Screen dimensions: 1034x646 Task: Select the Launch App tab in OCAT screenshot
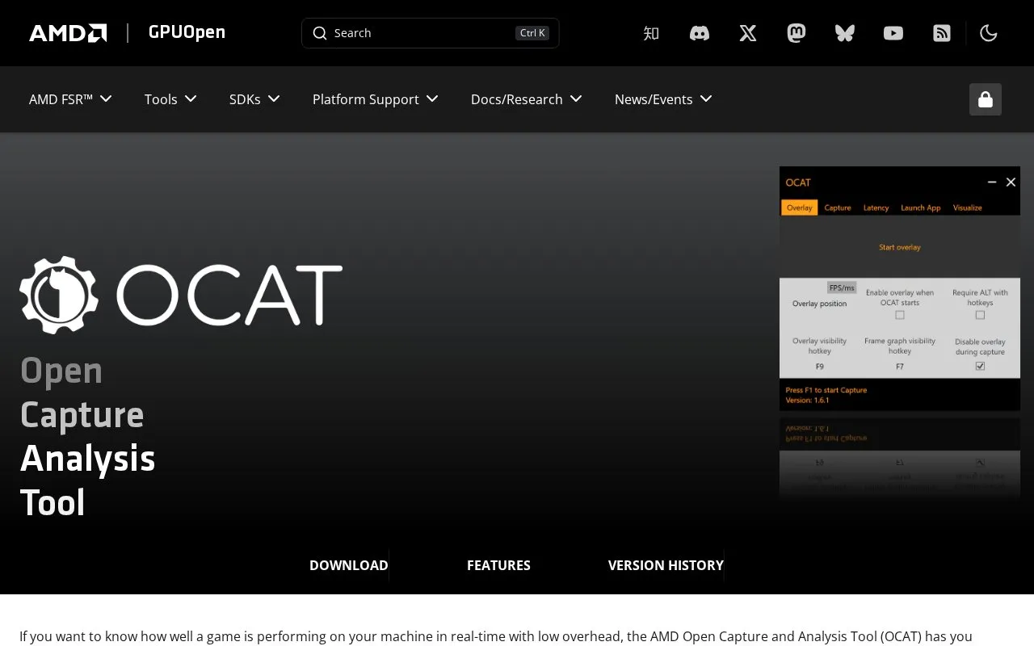921,208
